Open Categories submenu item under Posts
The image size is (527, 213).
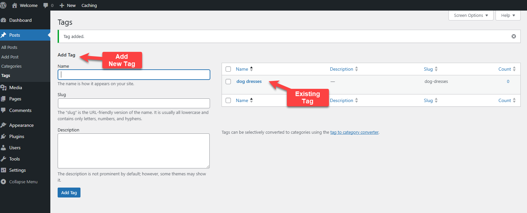pos(12,66)
